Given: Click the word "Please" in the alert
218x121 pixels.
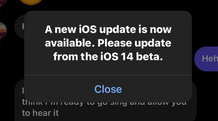Looking at the screenshot, I should coord(115,43).
